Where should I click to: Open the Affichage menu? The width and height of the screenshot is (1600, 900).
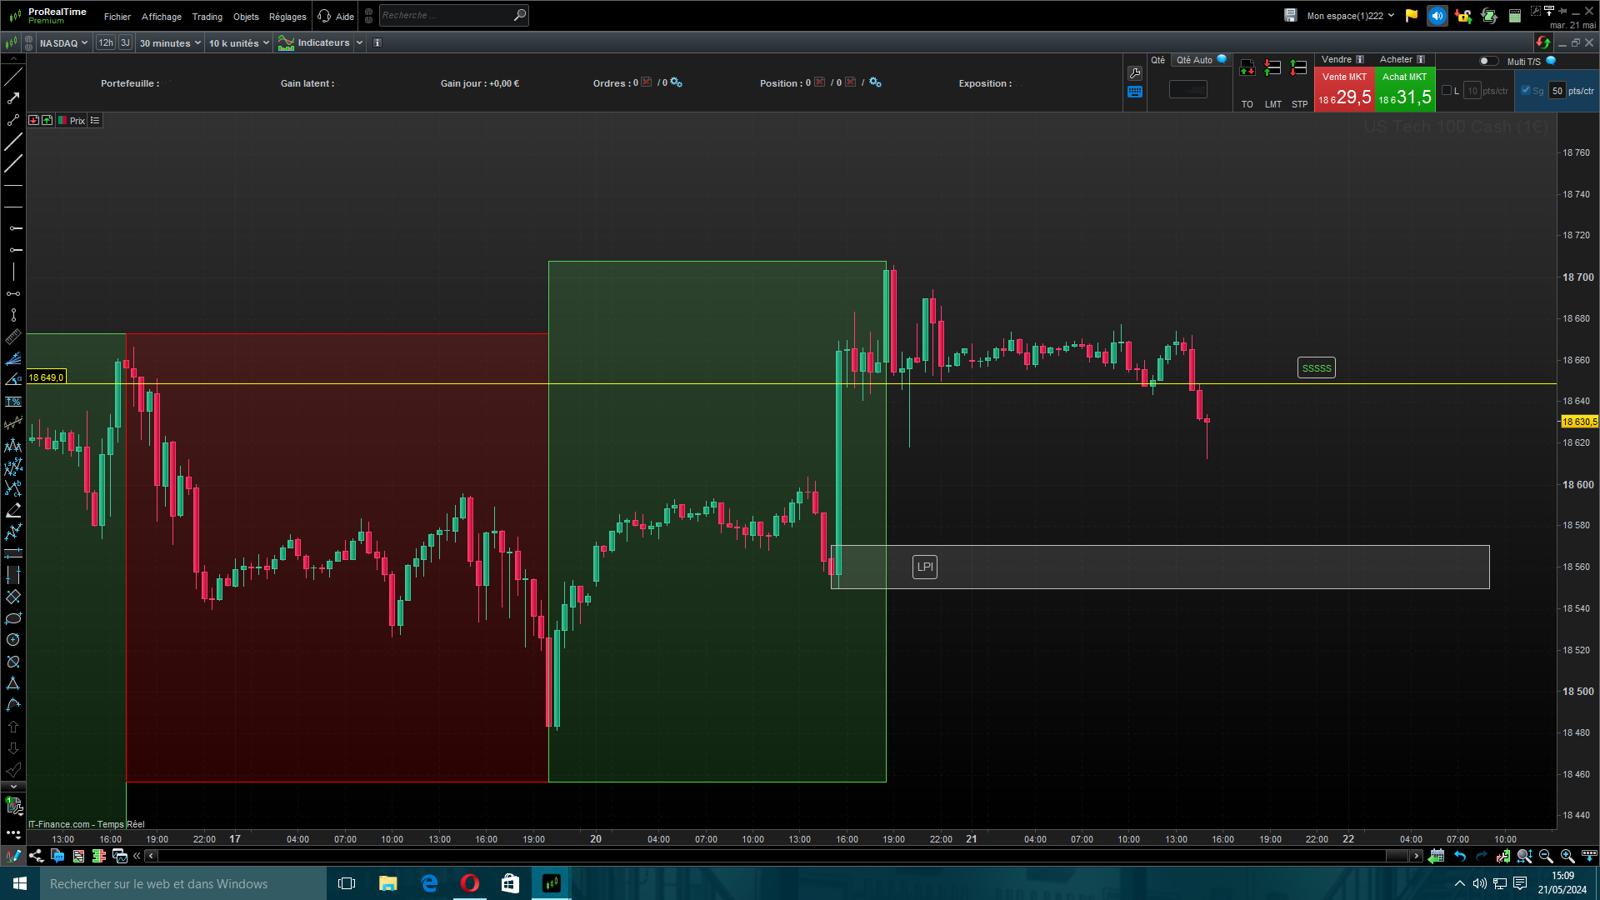point(161,17)
